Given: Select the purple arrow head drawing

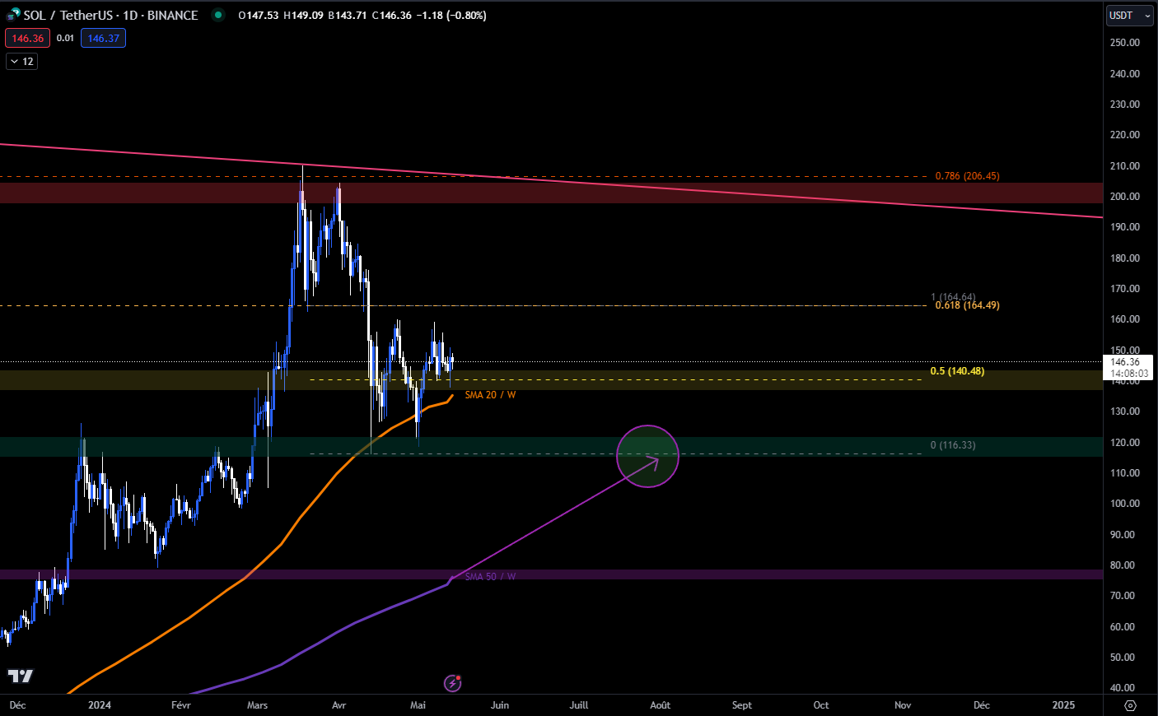Looking at the screenshot, I should (655, 461).
